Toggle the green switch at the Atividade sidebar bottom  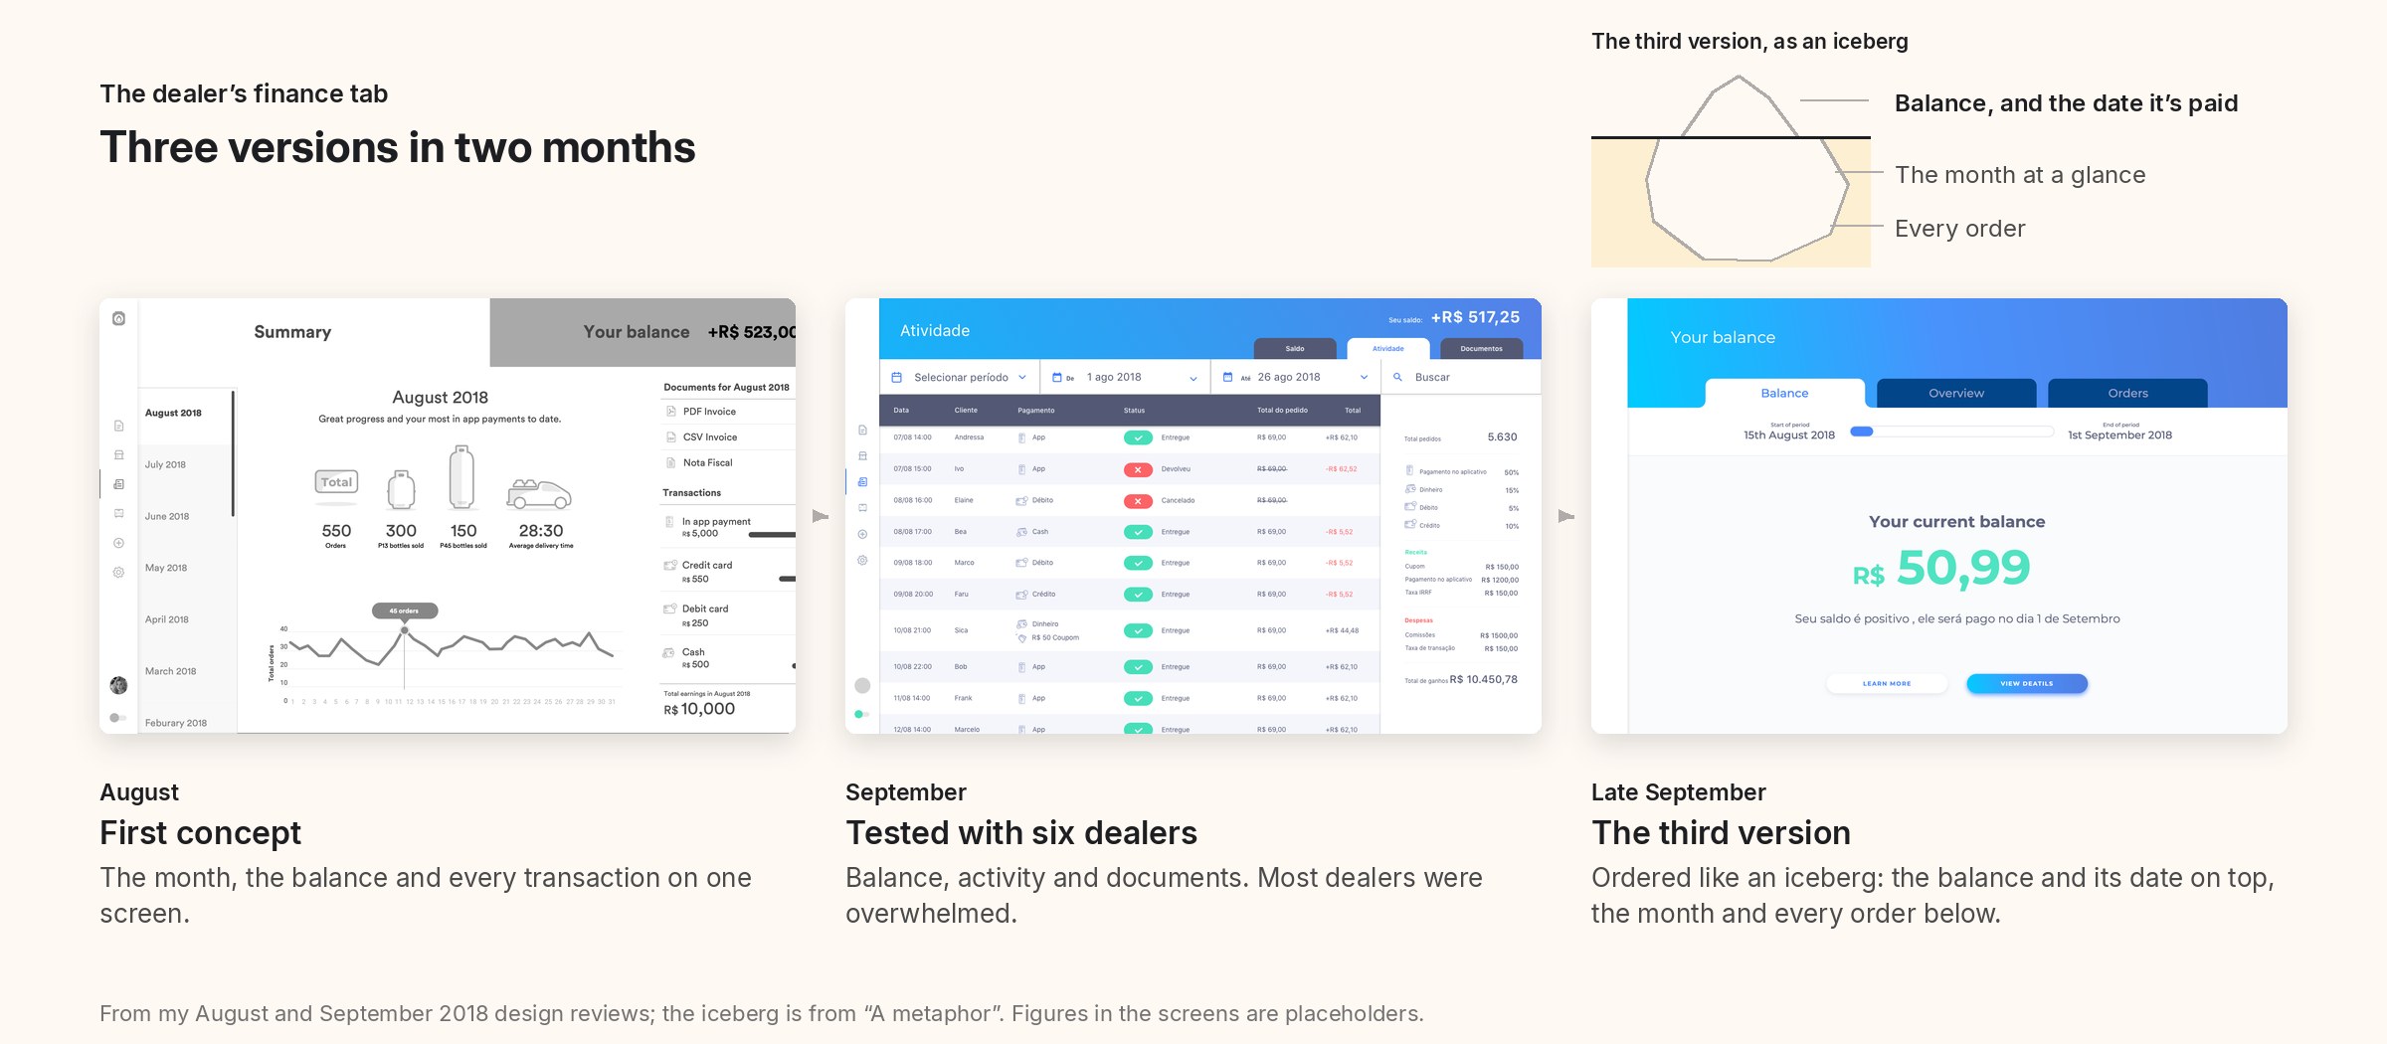861,714
